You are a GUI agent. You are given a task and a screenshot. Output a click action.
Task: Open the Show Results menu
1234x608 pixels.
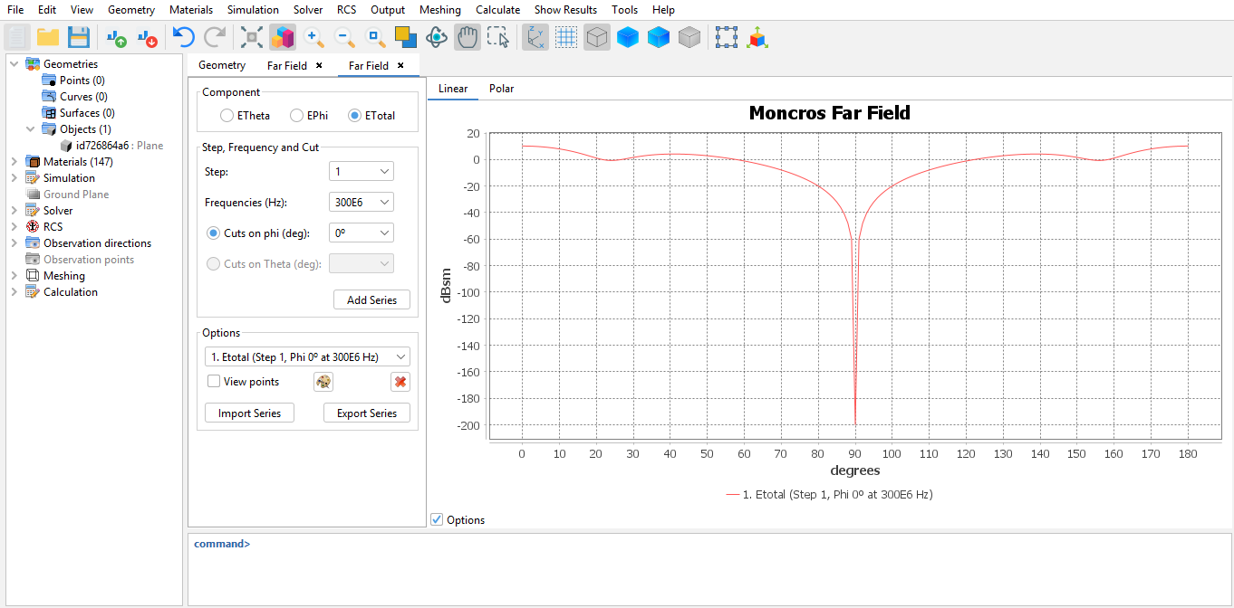pos(565,10)
